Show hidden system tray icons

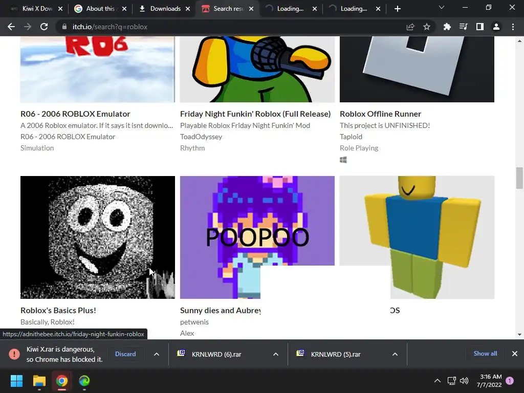click(x=437, y=381)
